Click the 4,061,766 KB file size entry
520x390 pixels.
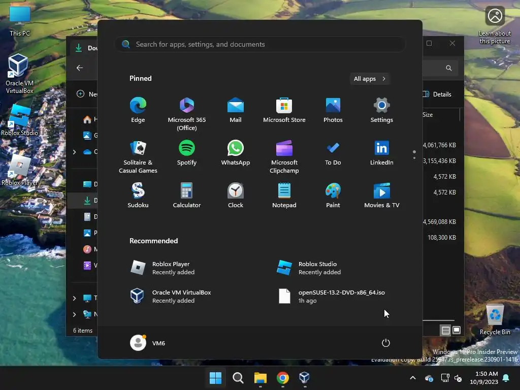439,145
